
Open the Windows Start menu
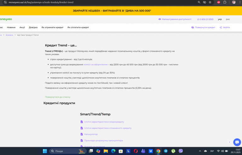click(x=45, y=151)
